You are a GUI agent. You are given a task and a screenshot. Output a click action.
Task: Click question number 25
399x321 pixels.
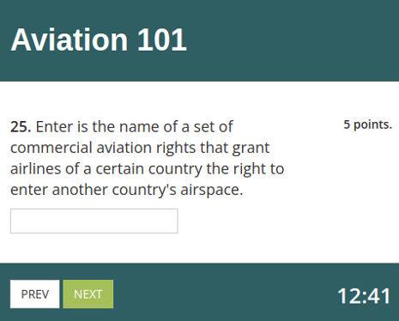point(21,126)
